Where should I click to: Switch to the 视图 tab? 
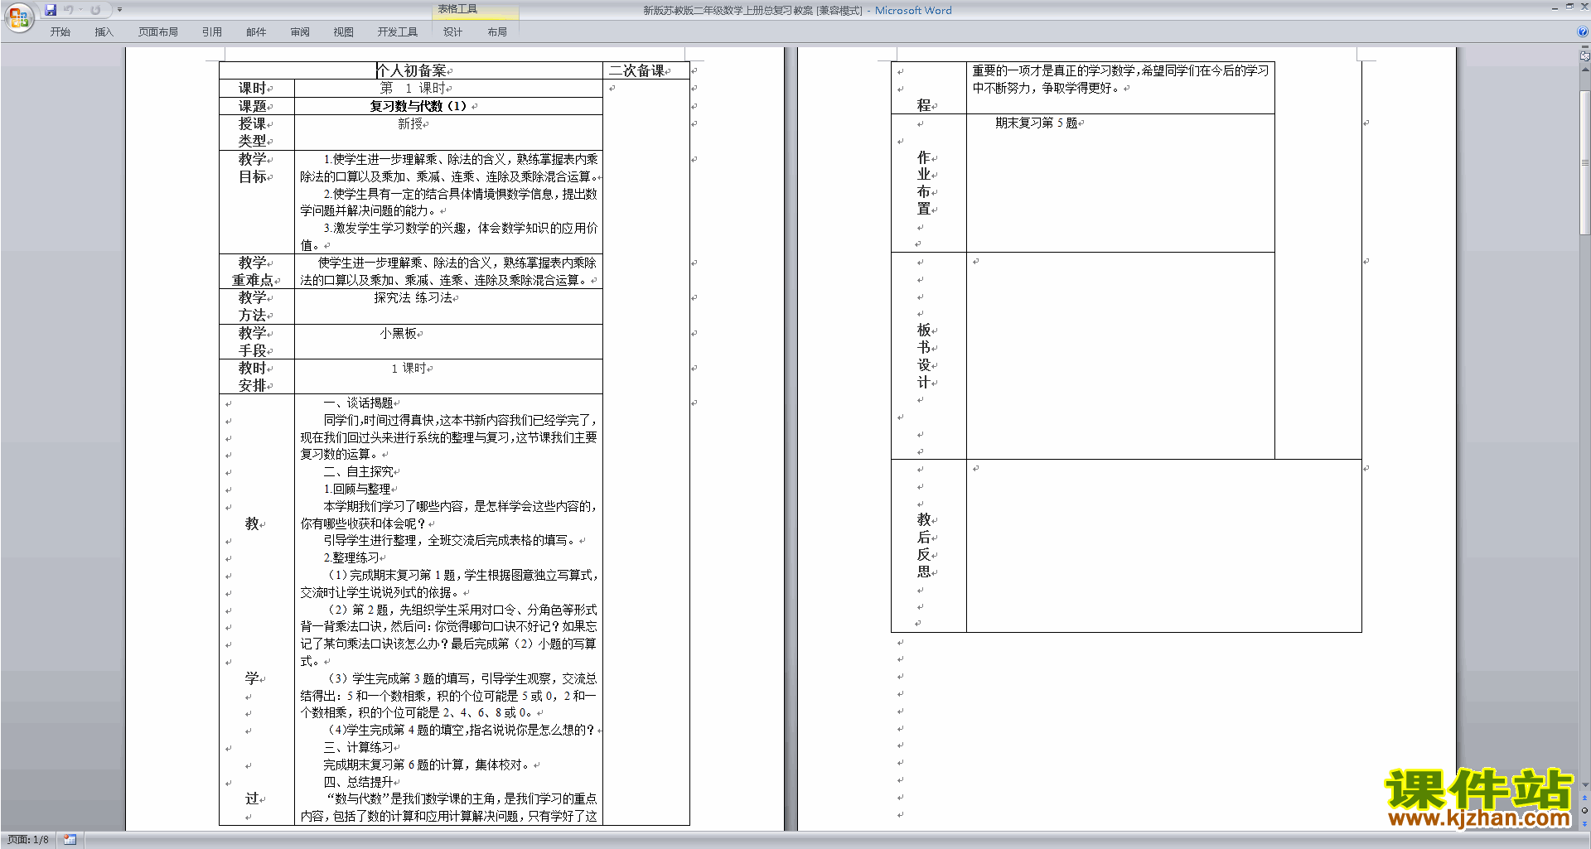(343, 32)
